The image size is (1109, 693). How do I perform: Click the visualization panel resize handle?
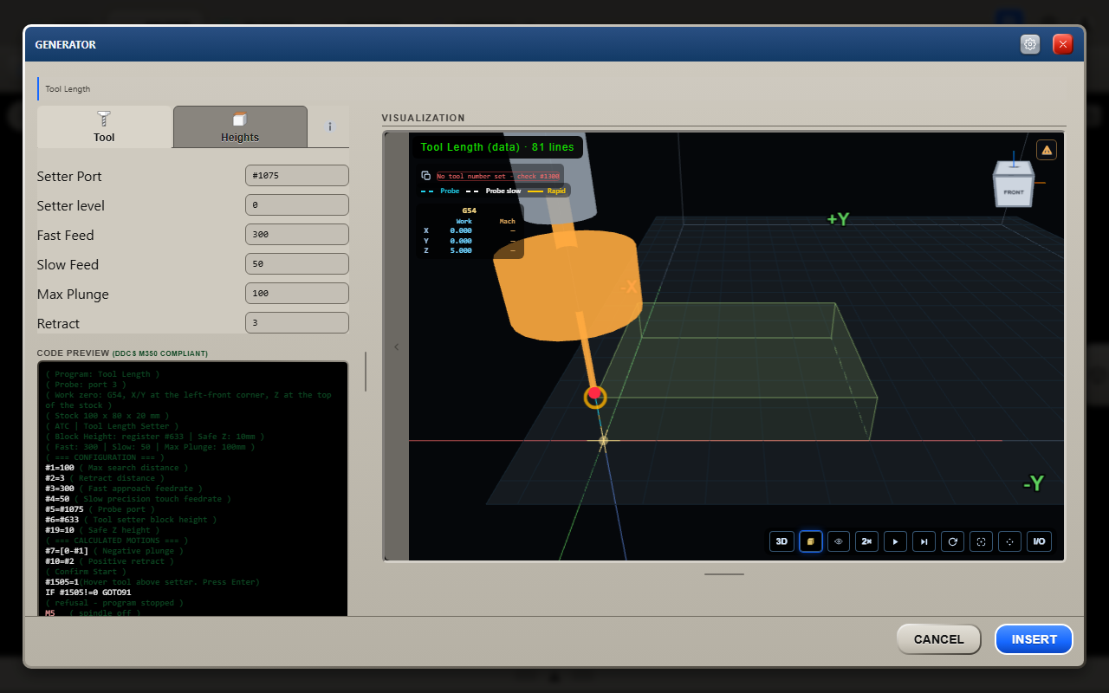[x=724, y=573]
